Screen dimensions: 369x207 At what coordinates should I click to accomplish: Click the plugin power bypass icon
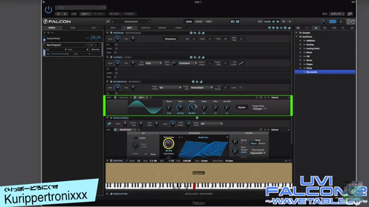(x=48, y=10)
